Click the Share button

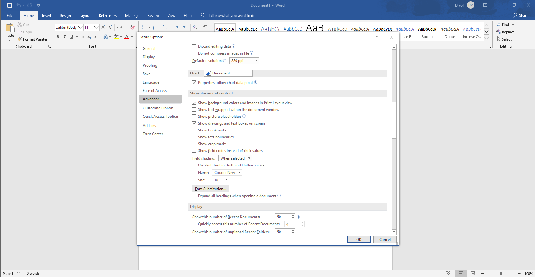coord(521,16)
